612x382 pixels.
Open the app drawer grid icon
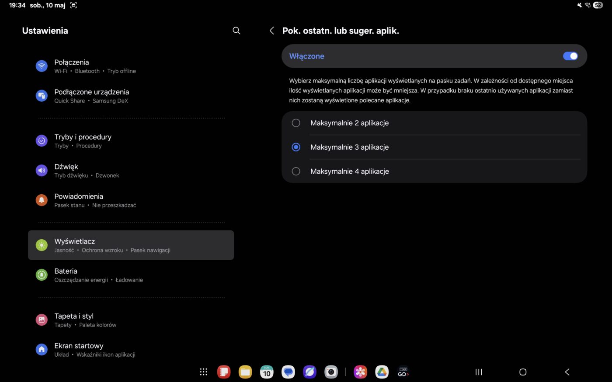203,372
